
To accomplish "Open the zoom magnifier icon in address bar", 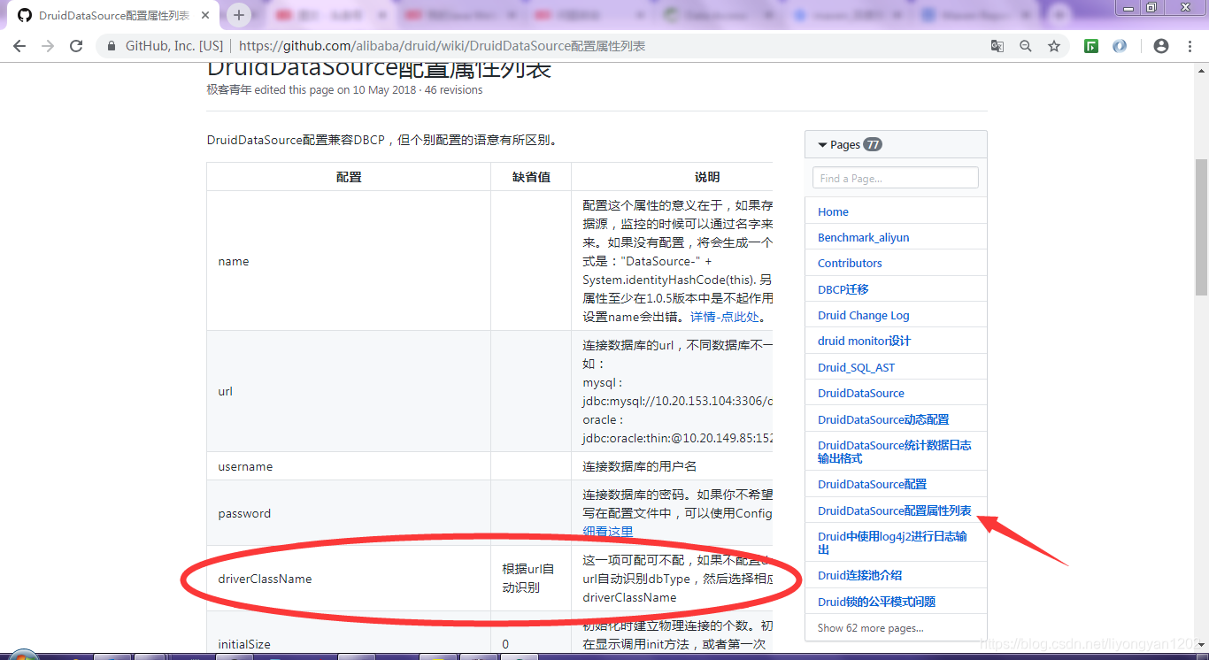I will (1026, 46).
